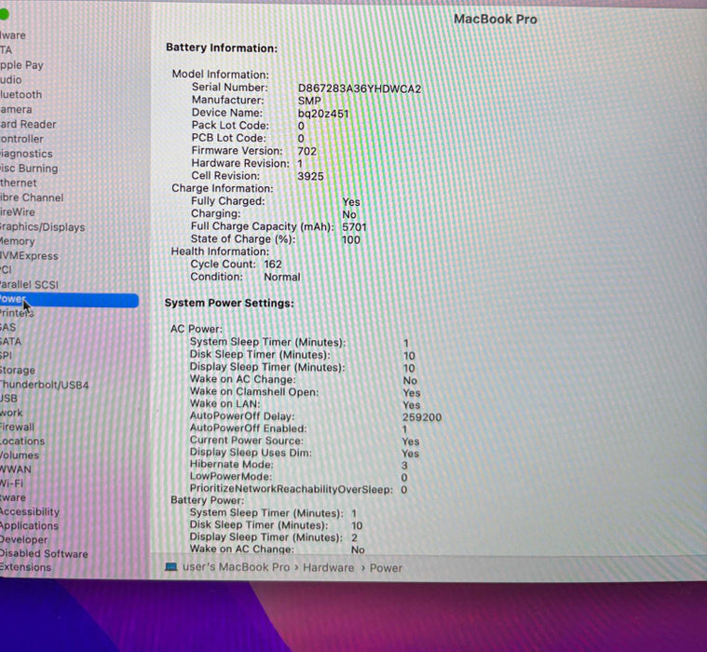Select Thunderbolt/USB4 in the sidebar
The width and height of the screenshot is (707, 652).
tap(44, 385)
